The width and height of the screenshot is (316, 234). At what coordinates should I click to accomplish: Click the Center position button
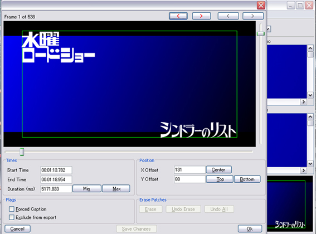point(218,170)
